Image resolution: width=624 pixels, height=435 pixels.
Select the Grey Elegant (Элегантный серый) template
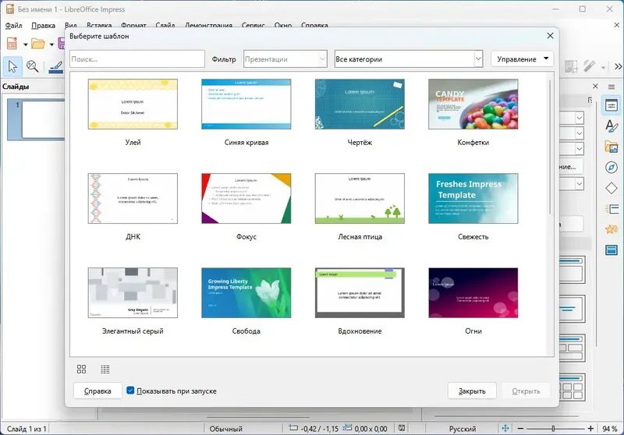[133, 292]
